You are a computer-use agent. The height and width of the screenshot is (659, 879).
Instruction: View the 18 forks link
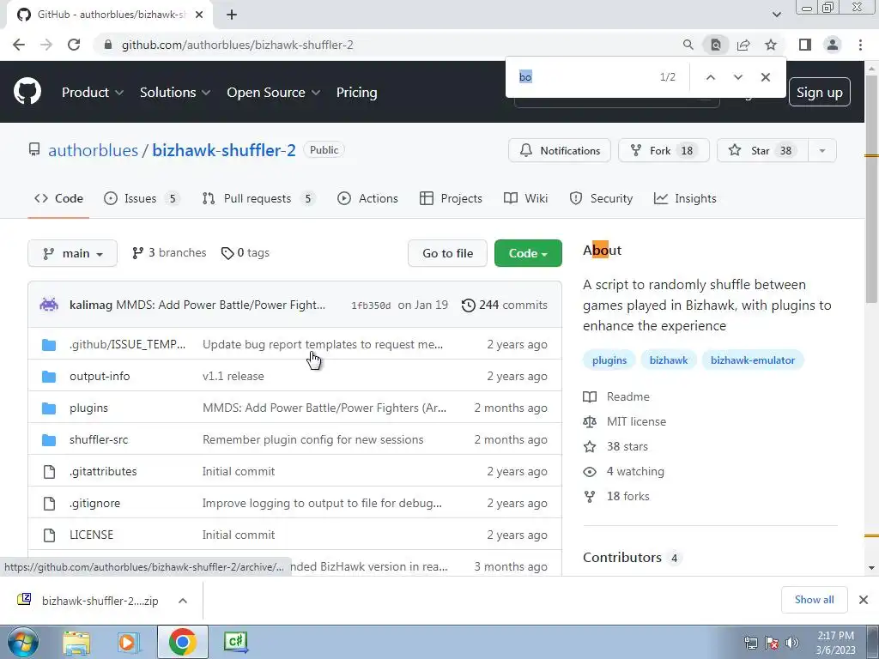click(616, 496)
